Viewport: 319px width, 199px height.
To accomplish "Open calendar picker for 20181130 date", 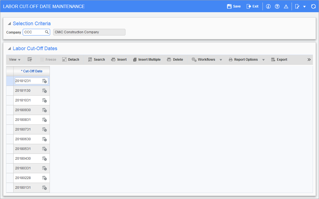I will pos(44,91).
